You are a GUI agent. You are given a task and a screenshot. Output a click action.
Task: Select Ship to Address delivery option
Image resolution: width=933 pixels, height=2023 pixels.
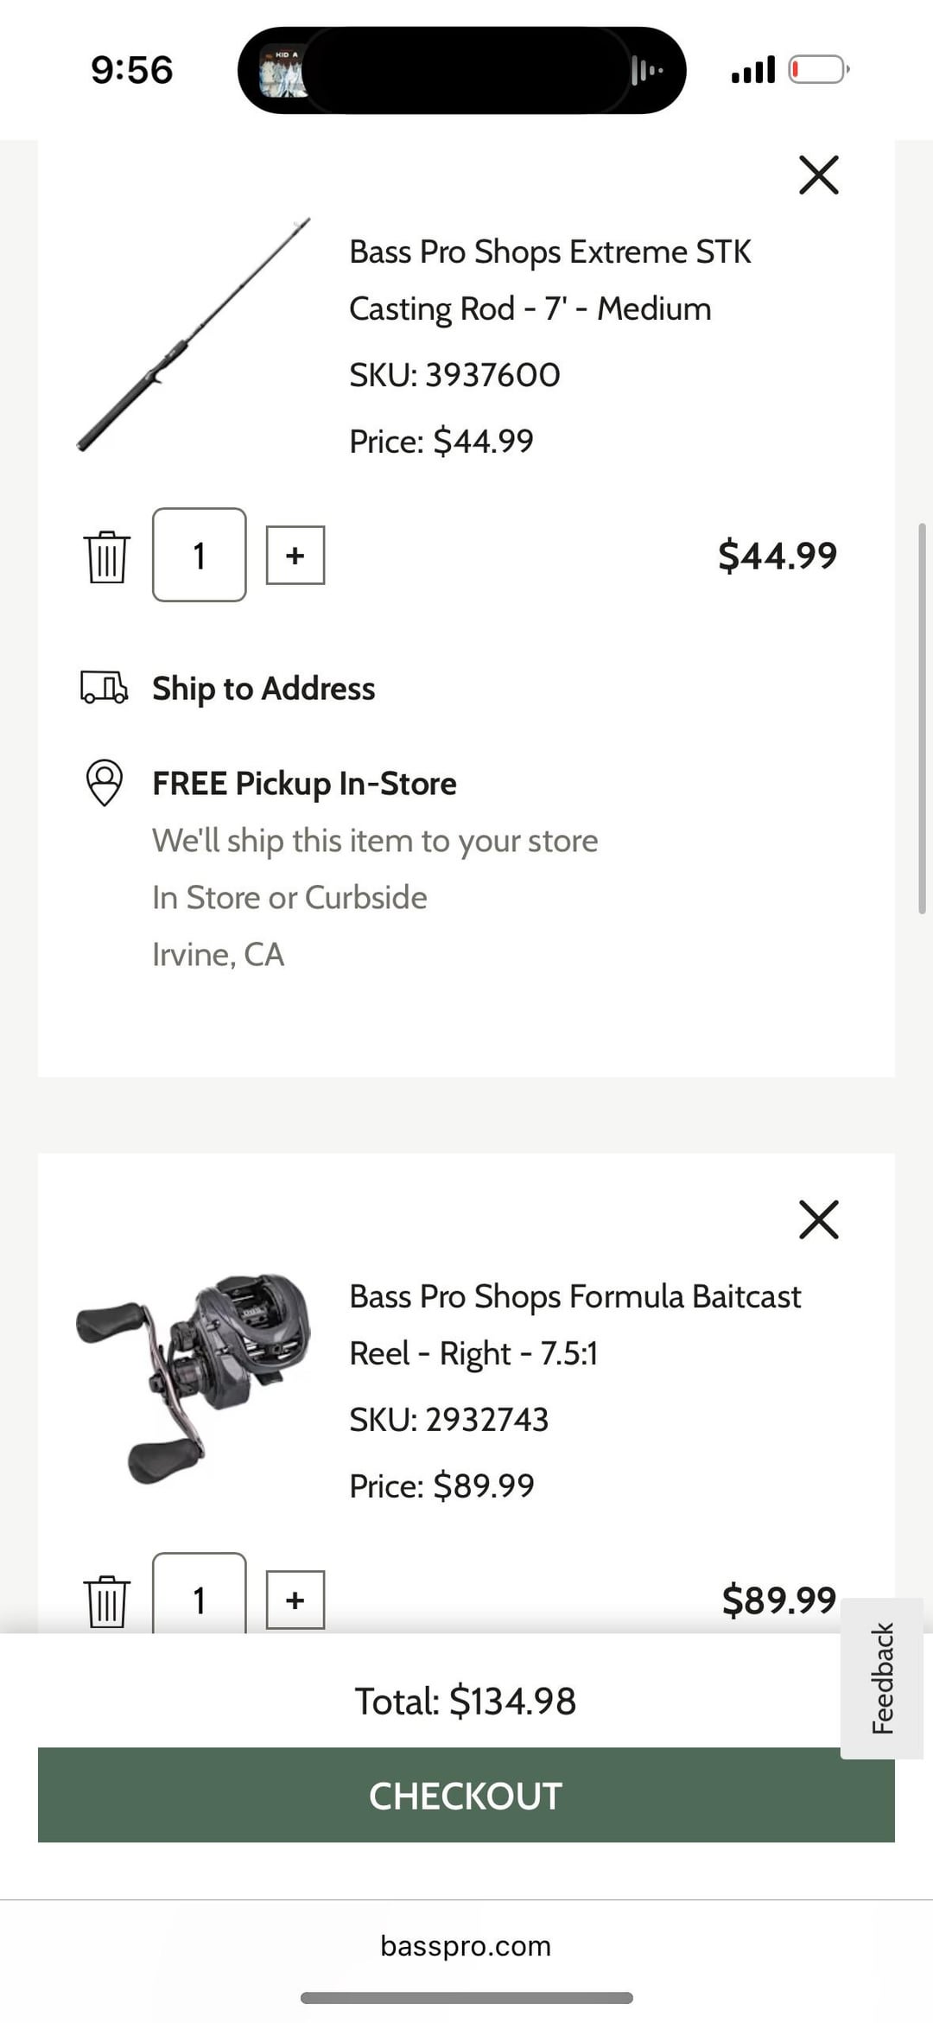pyautogui.click(x=263, y=689)
